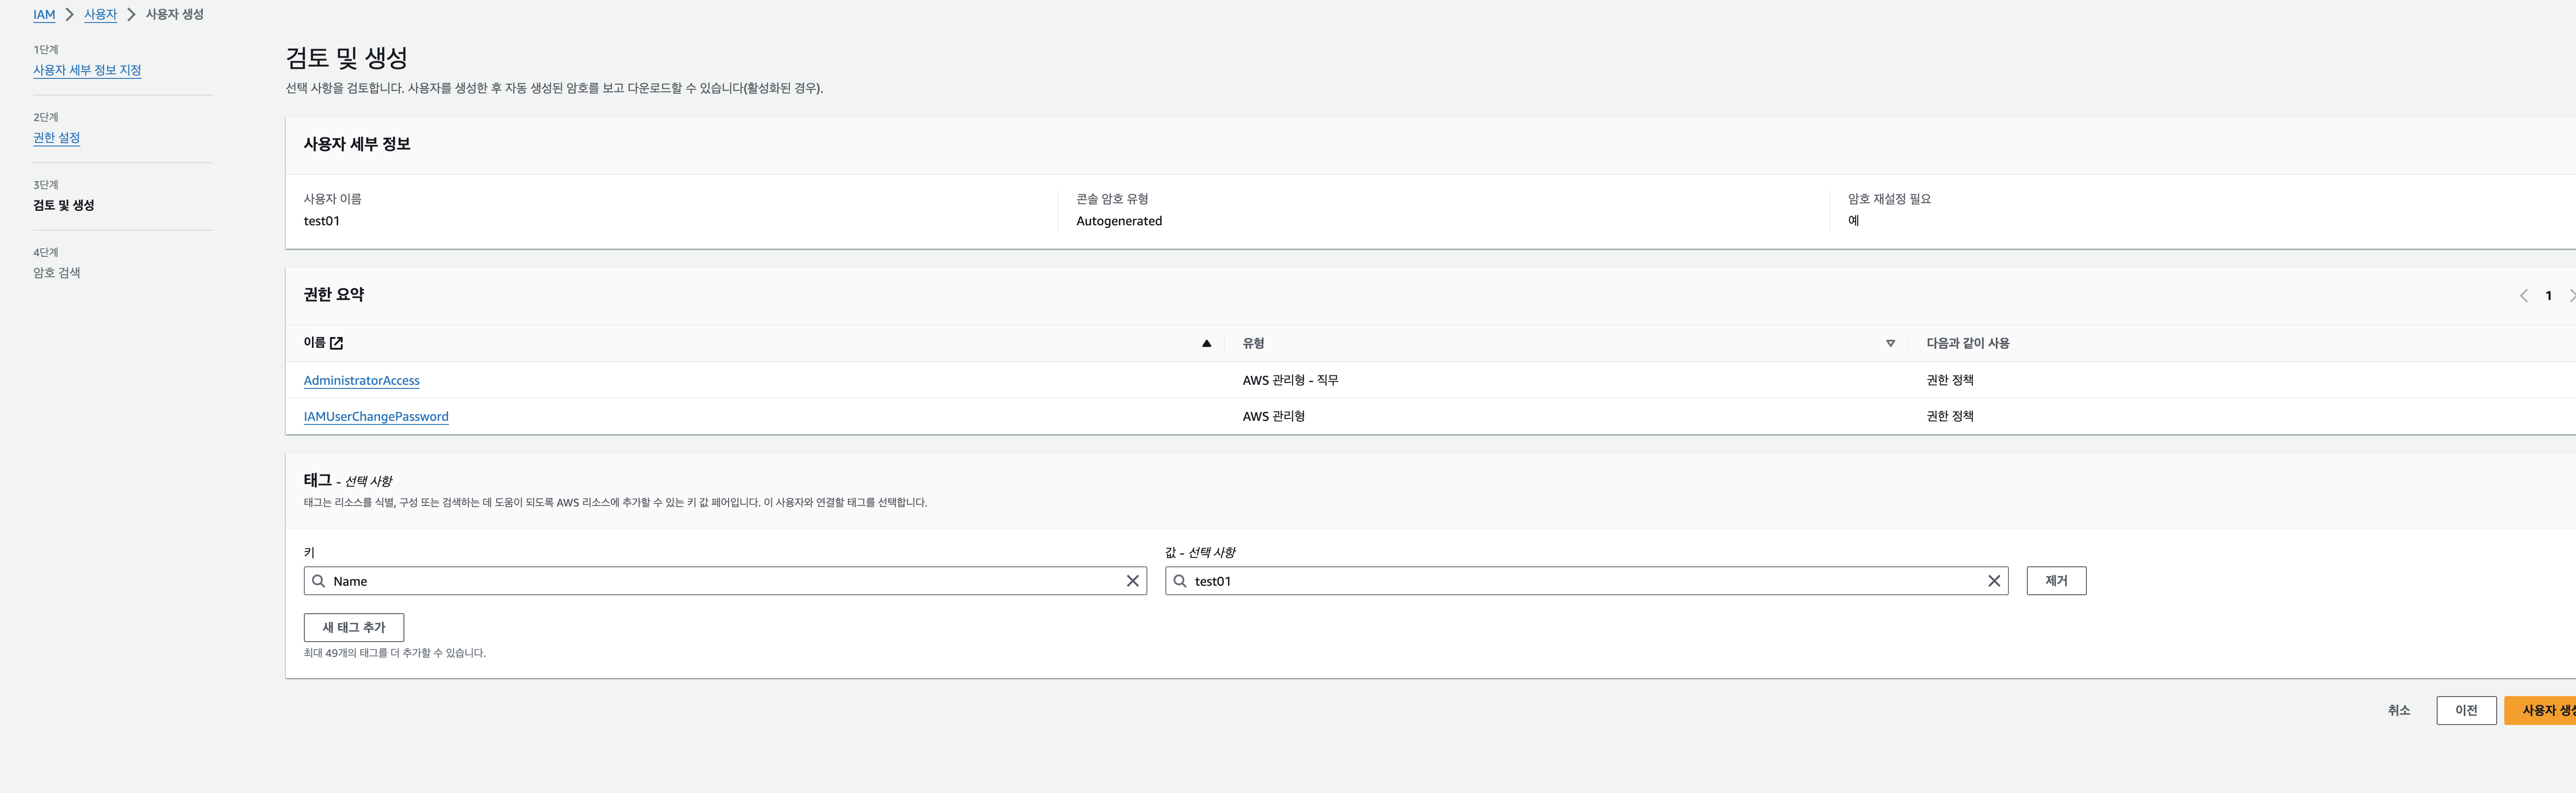This screenshot has height=793, width=2576.
Task: Focus the tag value field containing test01
Action: [x=1586, y=581]
